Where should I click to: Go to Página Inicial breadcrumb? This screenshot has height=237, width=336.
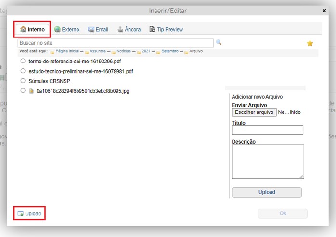click(67, 51)
